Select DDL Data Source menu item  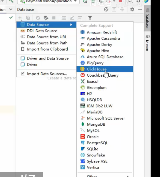pos(46,31)
